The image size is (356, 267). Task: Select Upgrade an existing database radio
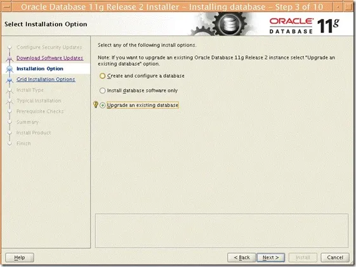click(x=102, y=105)
